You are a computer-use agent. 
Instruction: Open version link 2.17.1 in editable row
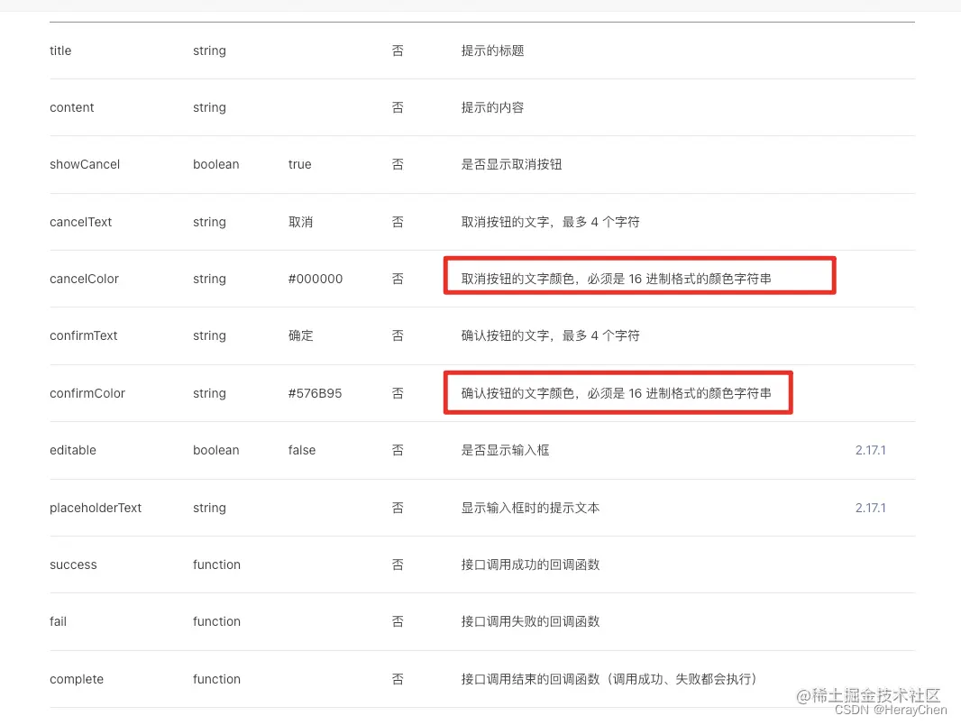click(870, 451)
